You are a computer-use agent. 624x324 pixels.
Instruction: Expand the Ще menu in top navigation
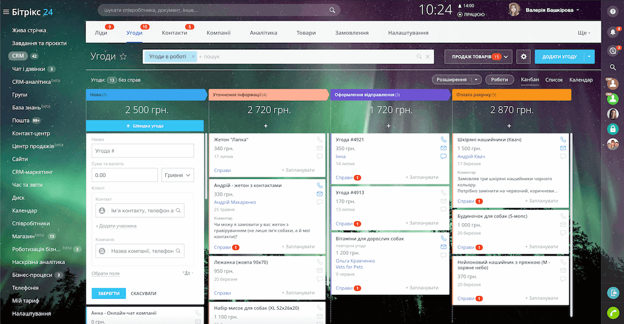(584, 32)
